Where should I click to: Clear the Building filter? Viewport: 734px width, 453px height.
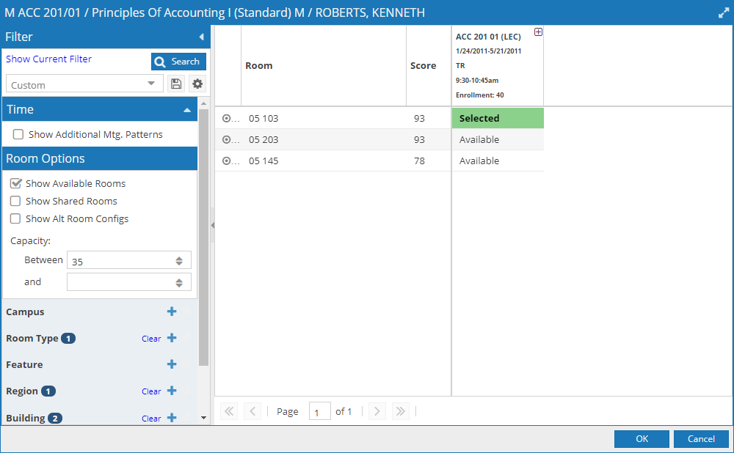click(151, 419)
